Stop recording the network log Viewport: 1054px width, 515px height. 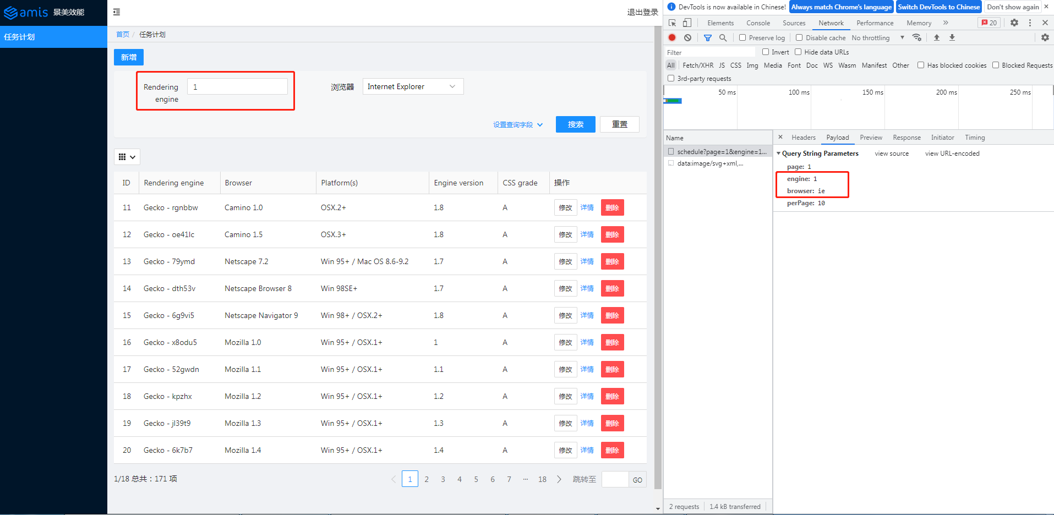click(x=672, y=37)
